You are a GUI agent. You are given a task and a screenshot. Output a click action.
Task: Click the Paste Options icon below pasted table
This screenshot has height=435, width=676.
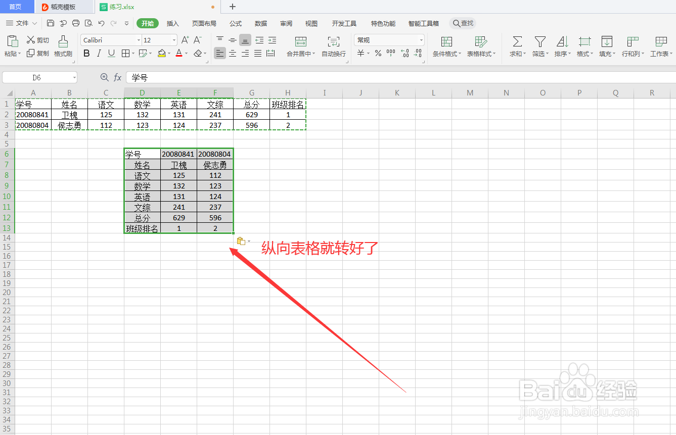[x=241, y=241]
